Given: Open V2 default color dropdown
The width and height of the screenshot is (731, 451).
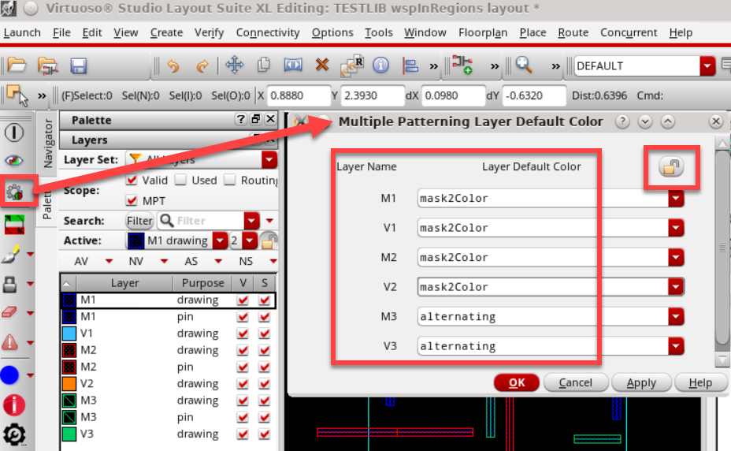Looking at the screenshot, I should click(x=676, y=287).
